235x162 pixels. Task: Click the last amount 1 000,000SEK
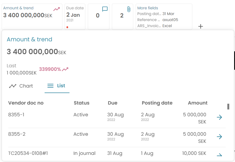[x=22, y=73]
